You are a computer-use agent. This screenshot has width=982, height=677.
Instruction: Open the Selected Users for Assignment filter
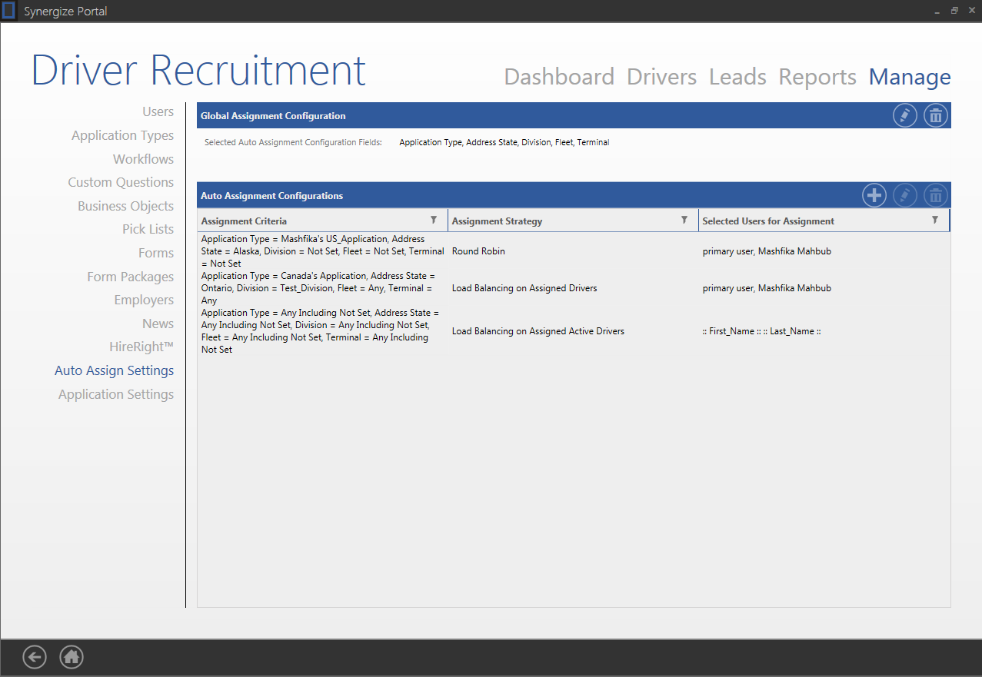(x=935, y=220)
